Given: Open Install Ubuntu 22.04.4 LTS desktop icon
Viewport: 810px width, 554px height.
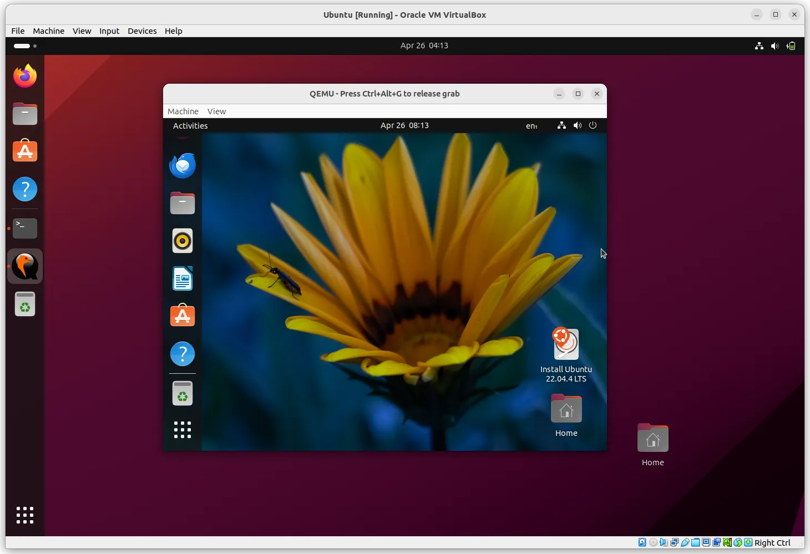Looking at the screenshot, I should (566, 355).
